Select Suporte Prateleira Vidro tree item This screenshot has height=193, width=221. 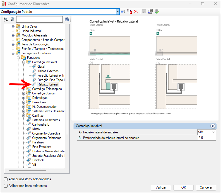tap(48, 156)
